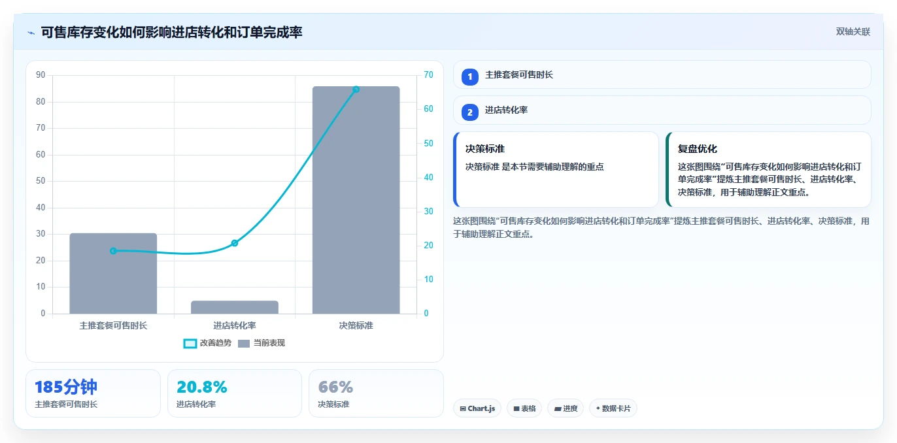Viewport: 897px width, 443px height.
Task: Click the trend line point atop 决策标准 bar
Action: (x=356, y=90)
